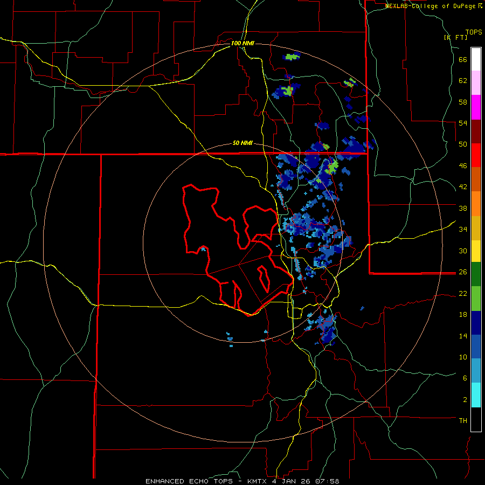The image size is (485, 485).
Task: Click the legend value '50'
Action: tap(463, 144)
